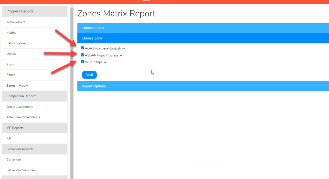Expand the ASDAN Pupil Progress dropdown arrow
This screenshot has width=329, height=179.
coord(121,55)
